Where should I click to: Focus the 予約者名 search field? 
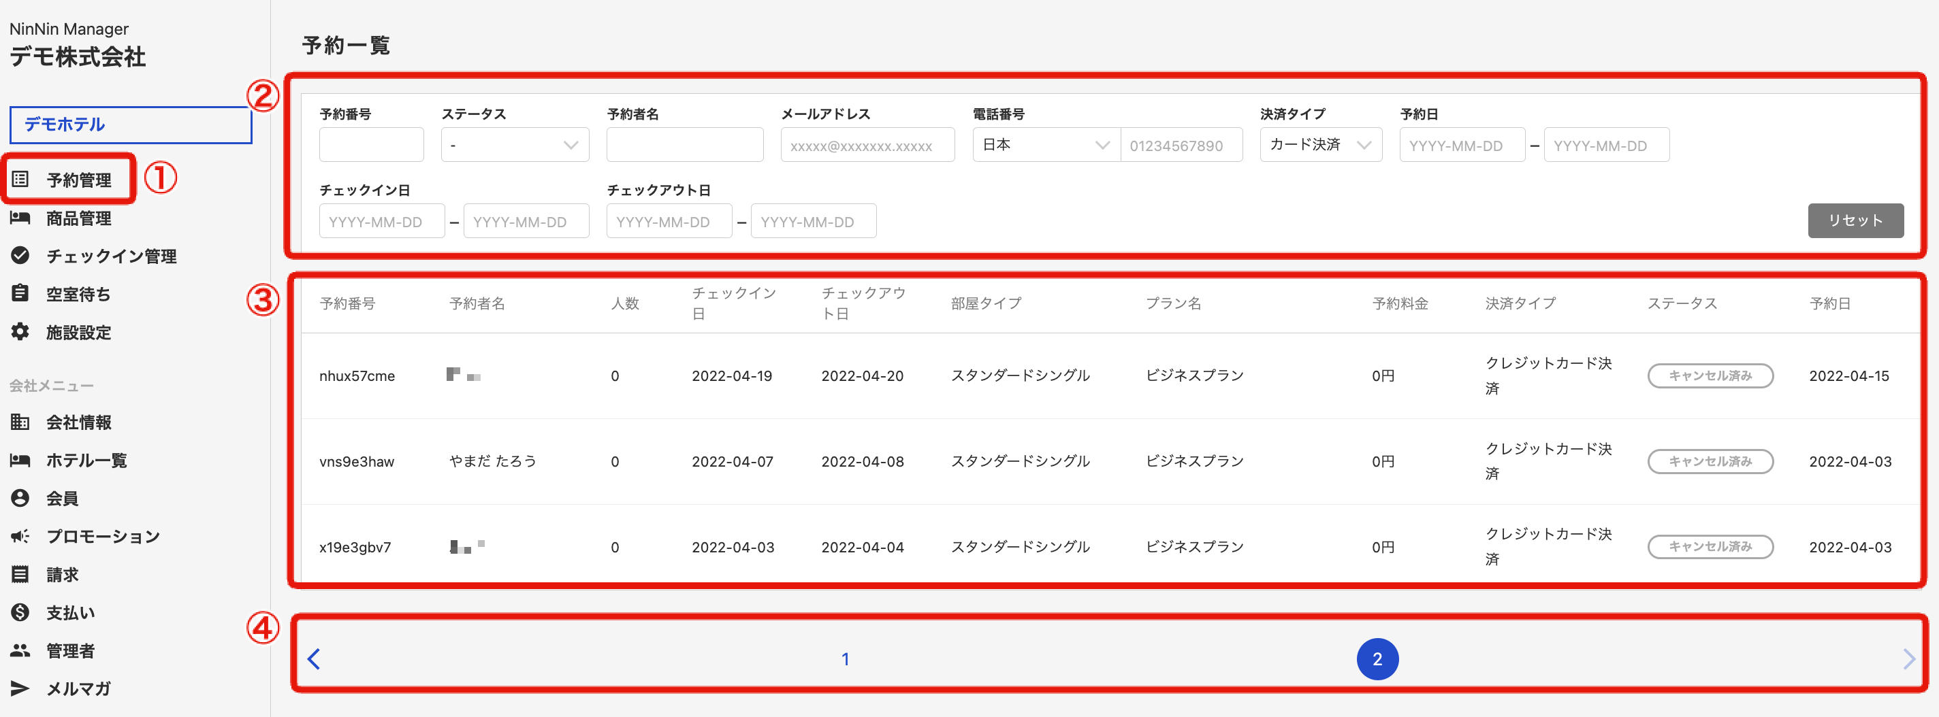pos(685,144)
